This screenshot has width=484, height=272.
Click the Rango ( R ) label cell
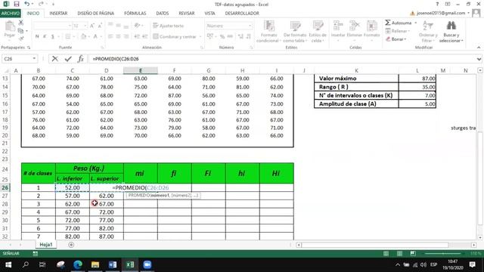[x=356, y=87]
